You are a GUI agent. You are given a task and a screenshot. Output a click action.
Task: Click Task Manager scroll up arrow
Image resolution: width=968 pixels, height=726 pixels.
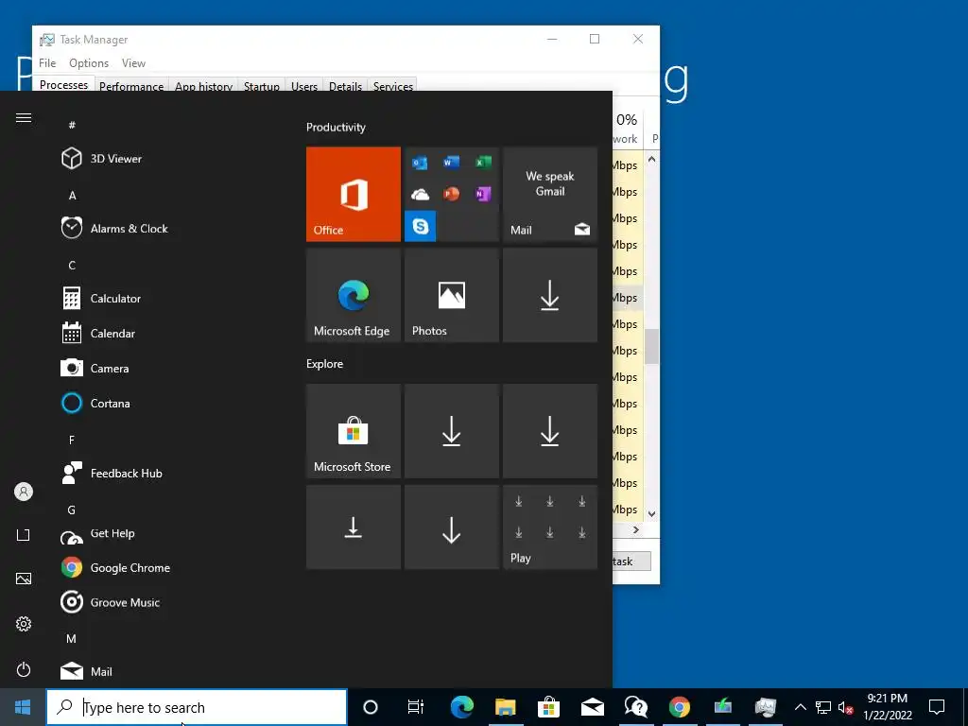652,159
